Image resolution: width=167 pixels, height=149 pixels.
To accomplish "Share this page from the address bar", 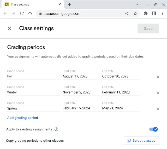I will click(x=127, y=14).
